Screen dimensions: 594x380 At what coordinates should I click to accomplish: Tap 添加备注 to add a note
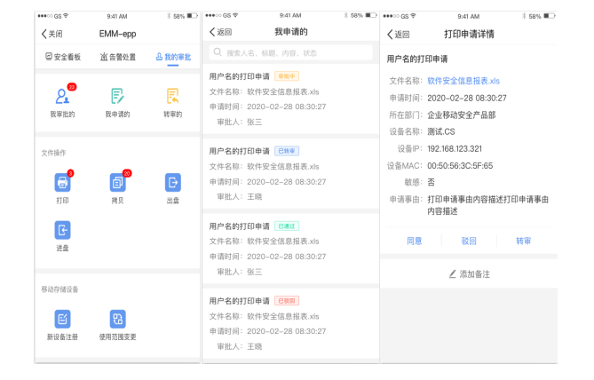(470, 273)
